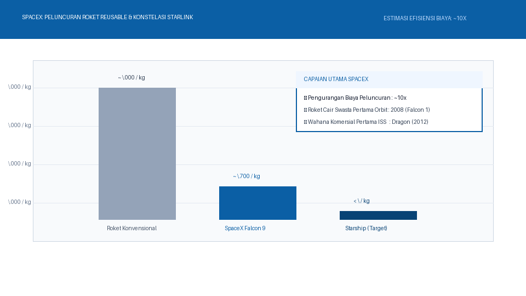
Task: Click the value label above the Roket Konvensional bar
Action: pos(131,77)
